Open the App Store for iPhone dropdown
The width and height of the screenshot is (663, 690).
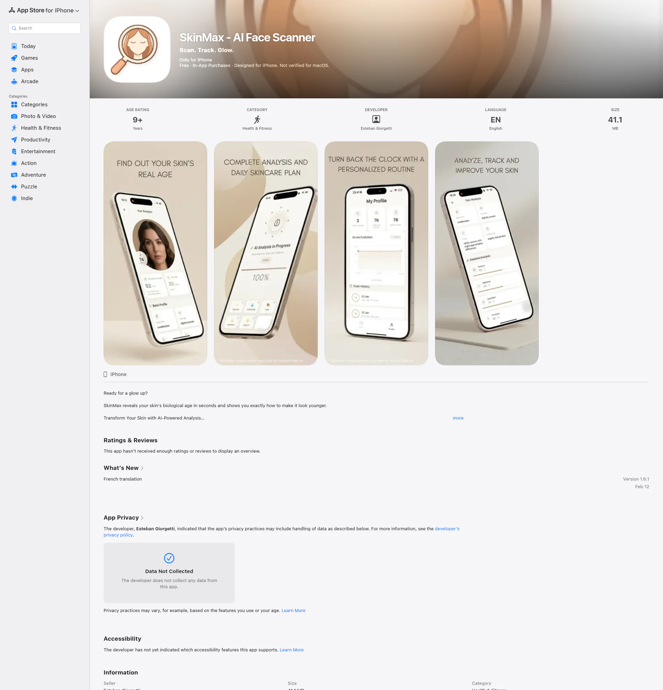click(x=44, y=10)
